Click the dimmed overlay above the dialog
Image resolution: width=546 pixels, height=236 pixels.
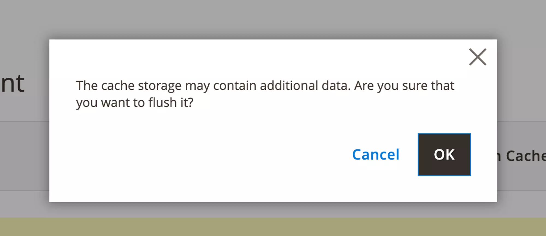(x=273, y=19)
